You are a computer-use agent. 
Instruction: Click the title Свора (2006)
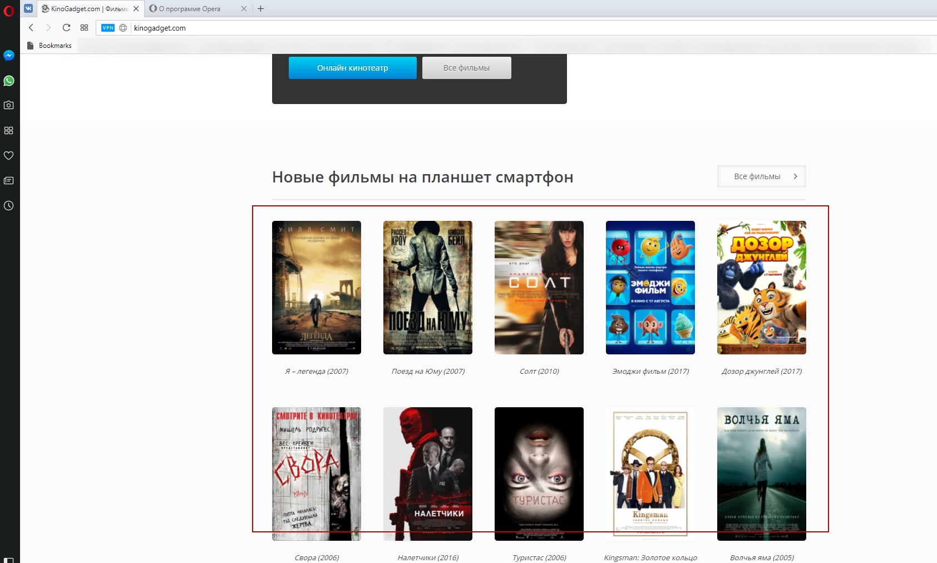pos(317,557)
